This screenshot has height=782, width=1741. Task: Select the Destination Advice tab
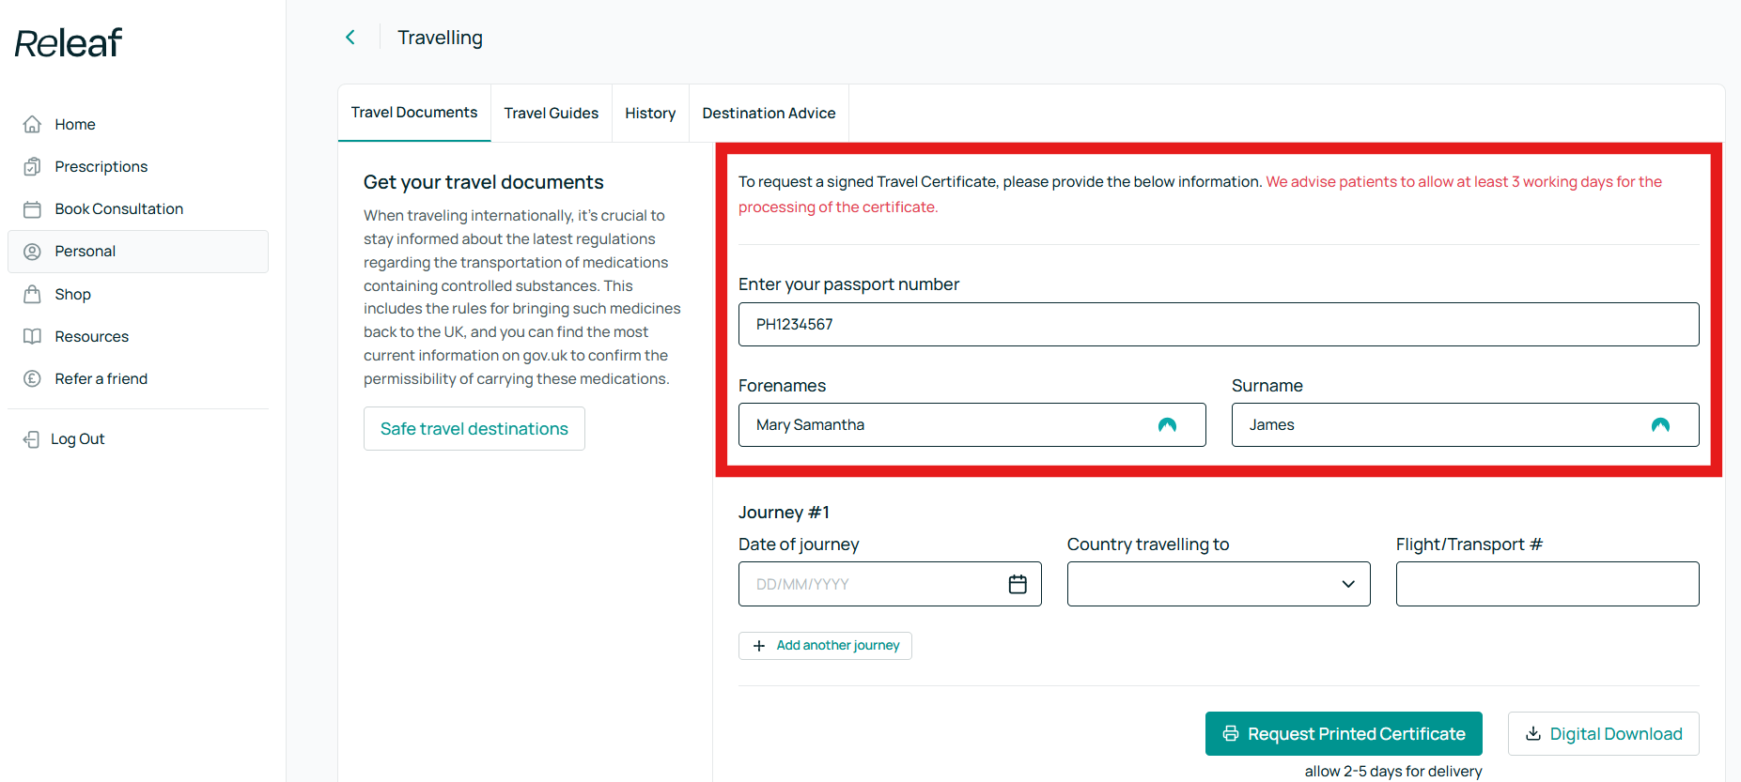coord(769,113)
